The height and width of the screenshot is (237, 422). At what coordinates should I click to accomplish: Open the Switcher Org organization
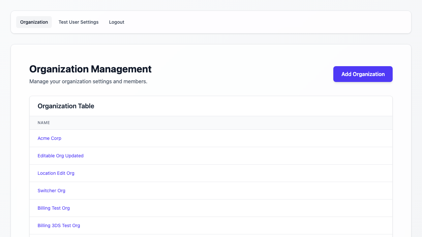pyautogui.click(x=51, y=191)
